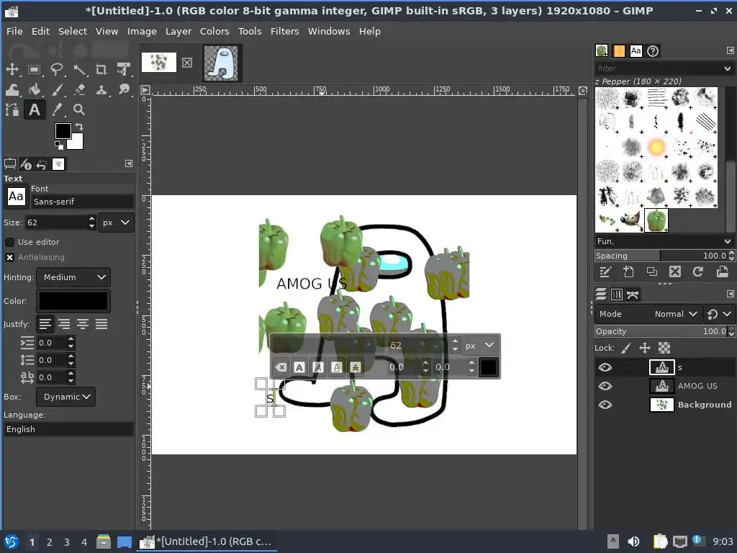Switch to the Fonts tab

click(x=636, y=51)
